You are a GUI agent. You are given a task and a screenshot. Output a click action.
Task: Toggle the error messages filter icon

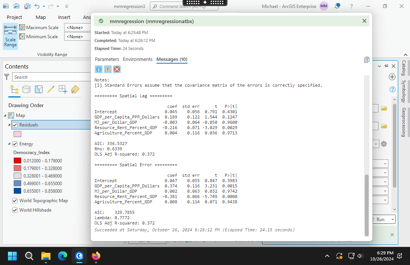pyautogui.click(x=117, y=69)
